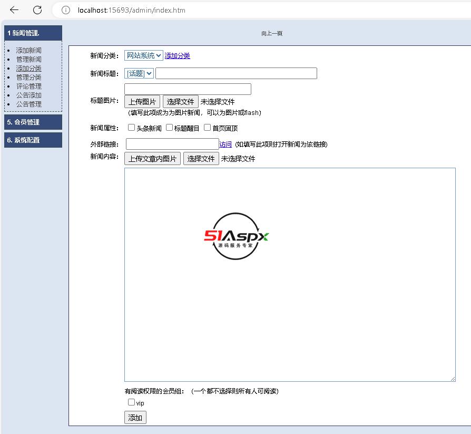Check the 首页固顶 checkbox

(207, 128)
